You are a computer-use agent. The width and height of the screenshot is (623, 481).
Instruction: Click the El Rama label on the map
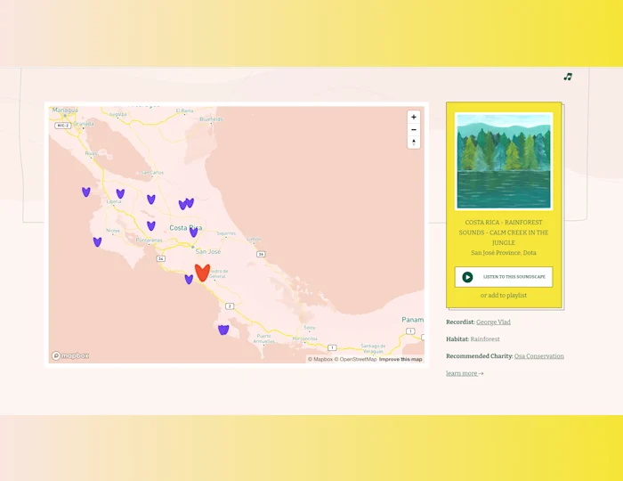coord(184,110)
